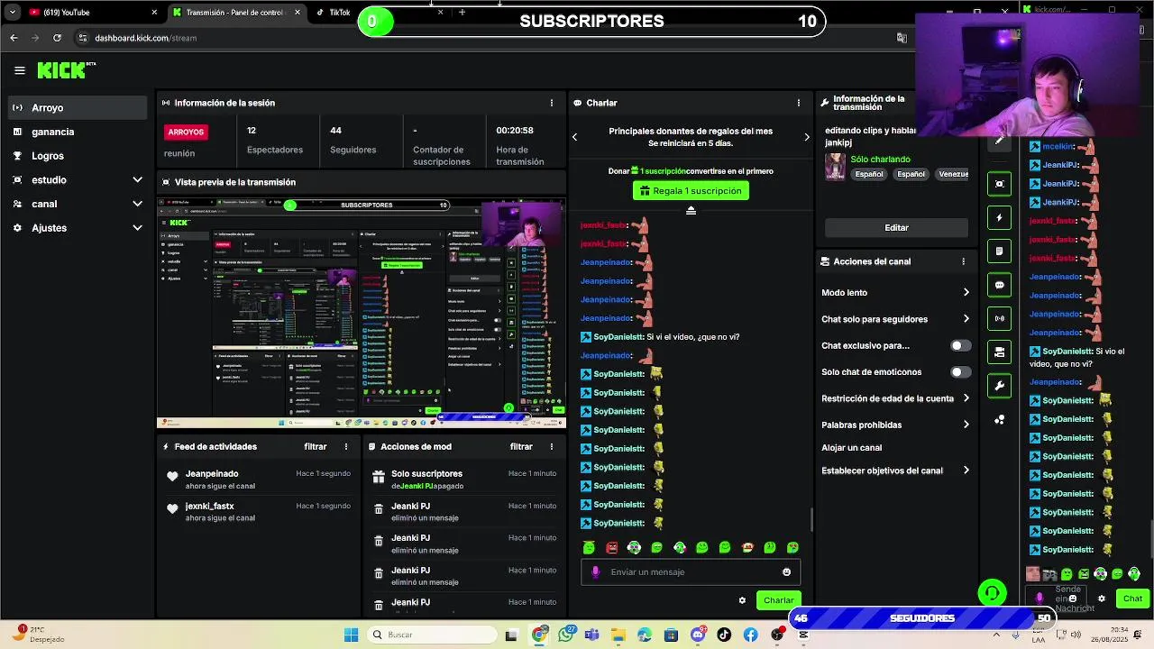Click the wrench icon in right sidebar

[x=999, y=386]
